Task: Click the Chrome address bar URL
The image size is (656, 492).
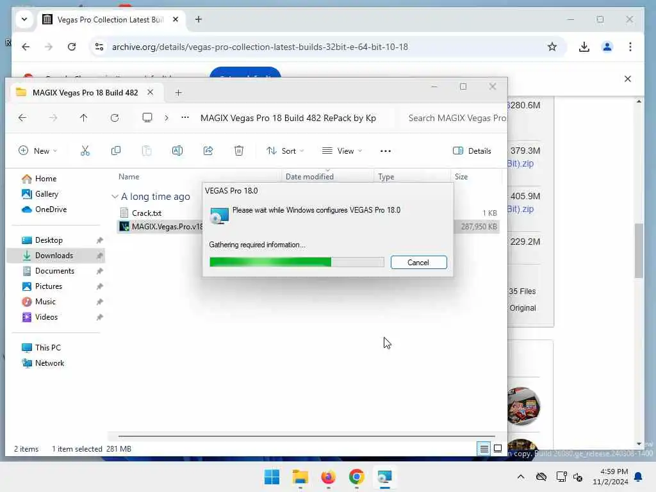Action: tap(260, 47)
